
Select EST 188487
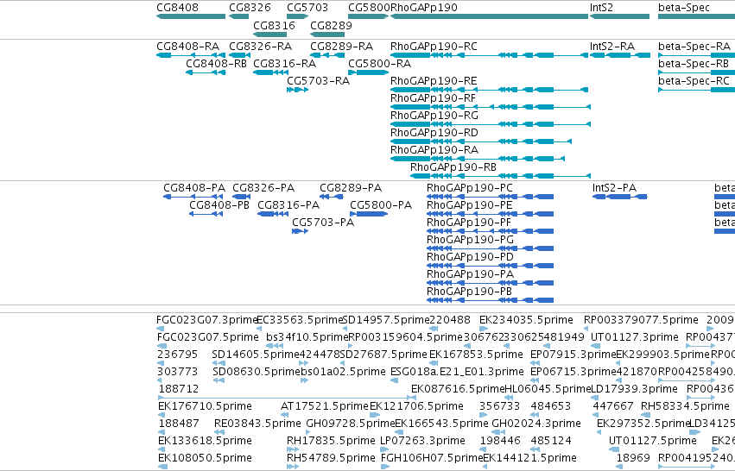[162, 432]
